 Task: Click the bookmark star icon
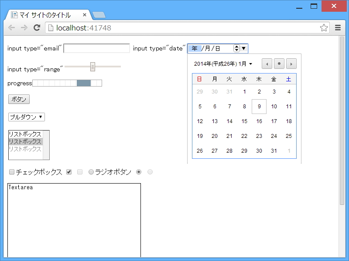point(324,27)
